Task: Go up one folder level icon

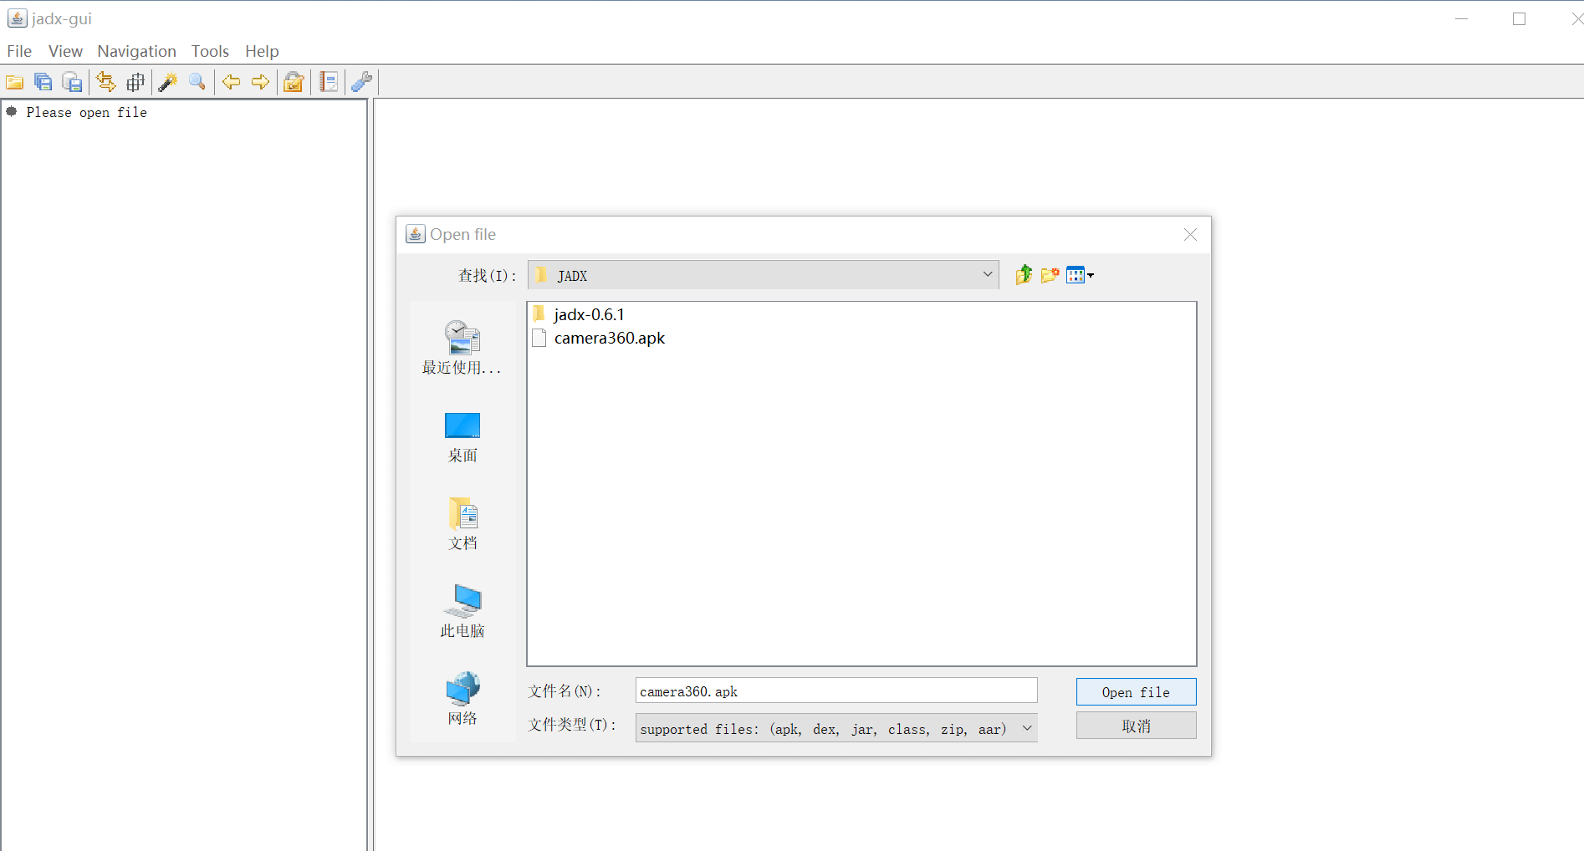Action: (x=1024, y=274)
